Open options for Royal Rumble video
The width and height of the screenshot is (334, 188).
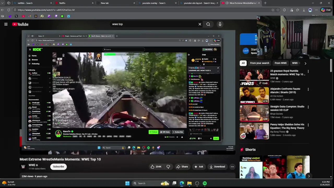tap(308, 71)
